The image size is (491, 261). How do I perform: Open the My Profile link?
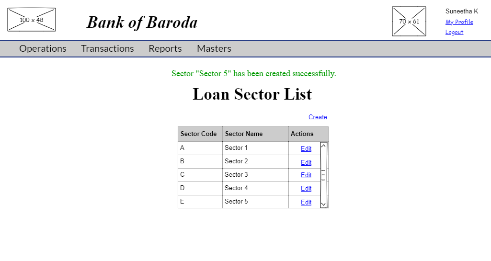tap(459, 22)
